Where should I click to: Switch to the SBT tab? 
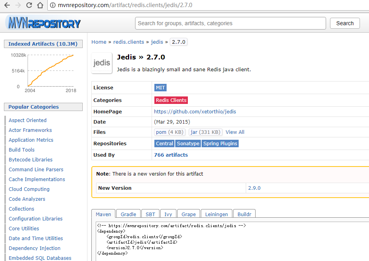pyautogui.click(x=150, y=214)
